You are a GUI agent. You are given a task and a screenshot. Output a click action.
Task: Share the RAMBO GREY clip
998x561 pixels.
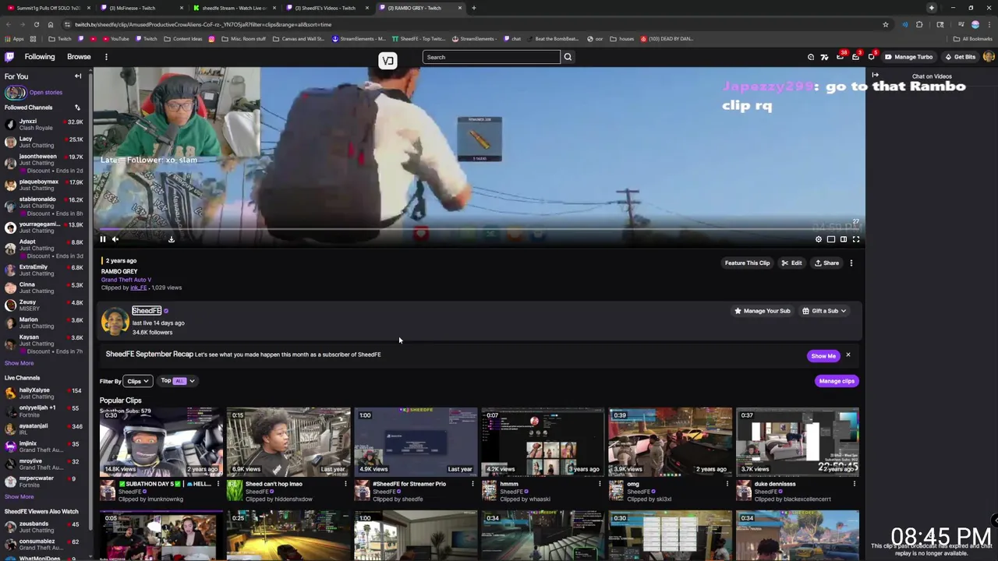[x=826, y=263]
